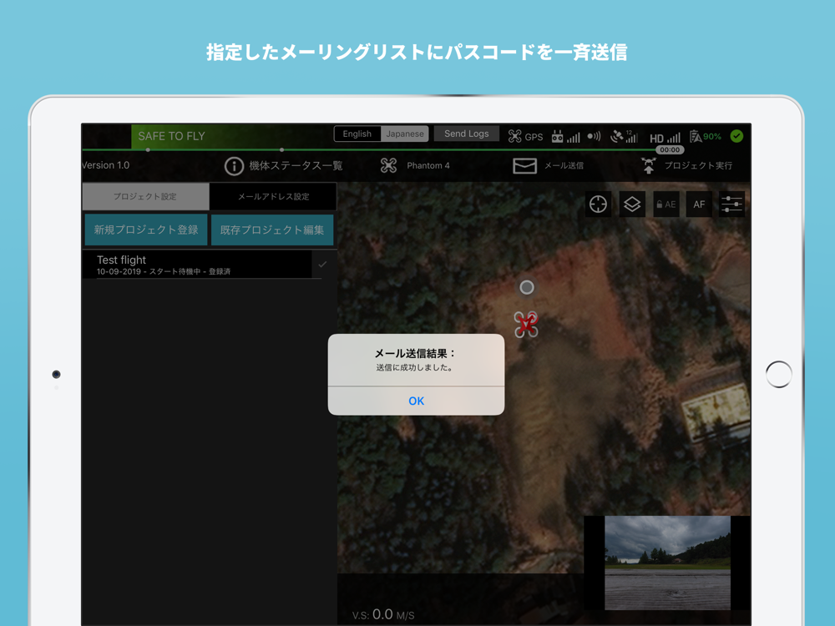835x626 pixels.
Task: Select the Phantom 4 drone icon
Action: tap(389, 165)
